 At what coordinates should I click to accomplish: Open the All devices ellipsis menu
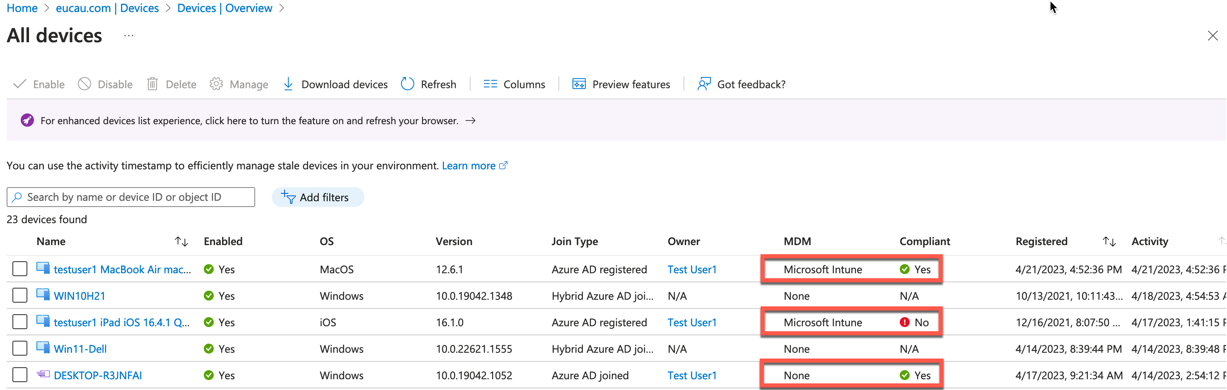(x=128, y=36)
